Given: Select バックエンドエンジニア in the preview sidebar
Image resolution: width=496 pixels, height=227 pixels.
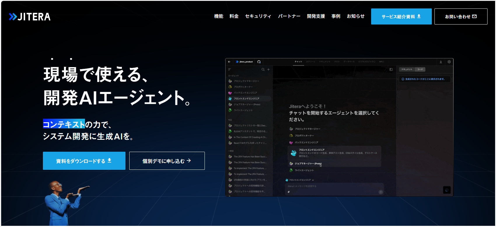Looking at the screenshot, I should click(249, 93).
